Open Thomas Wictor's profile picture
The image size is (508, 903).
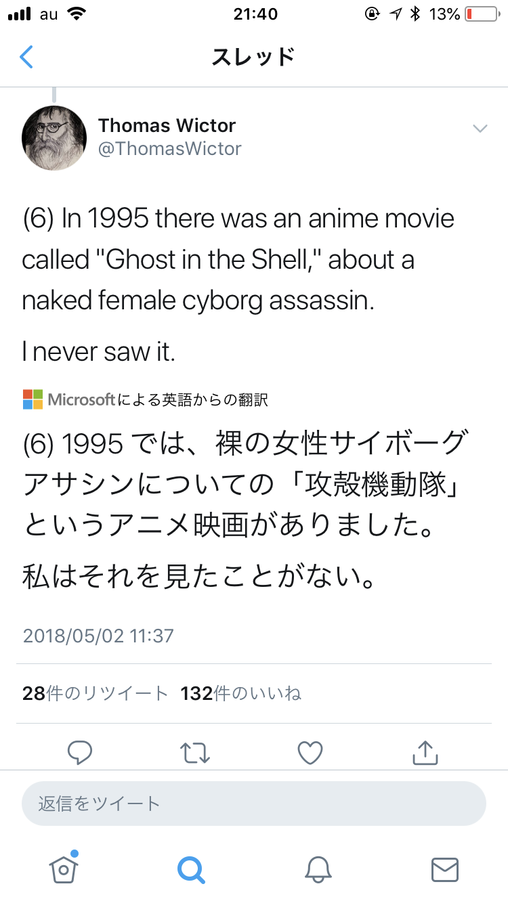(x=54, y=137)
